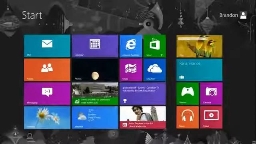
Task: Open the Maps tile
Action: pyautogui.click(x=131, y=70)
